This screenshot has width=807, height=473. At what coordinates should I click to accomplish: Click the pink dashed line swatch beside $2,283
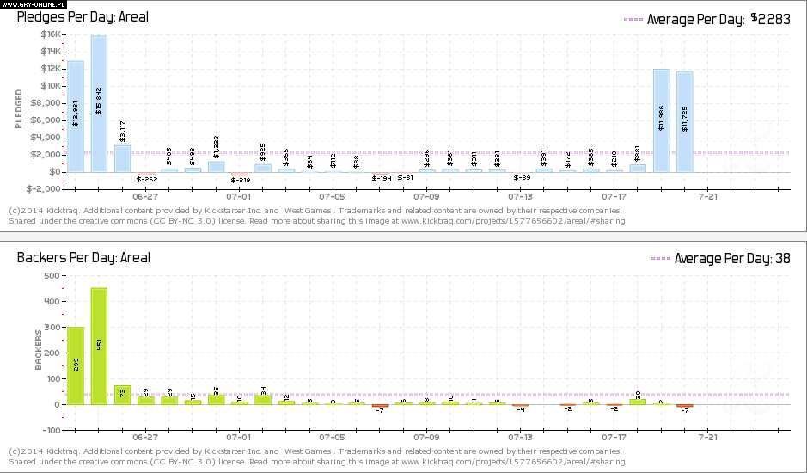point(632,19)
